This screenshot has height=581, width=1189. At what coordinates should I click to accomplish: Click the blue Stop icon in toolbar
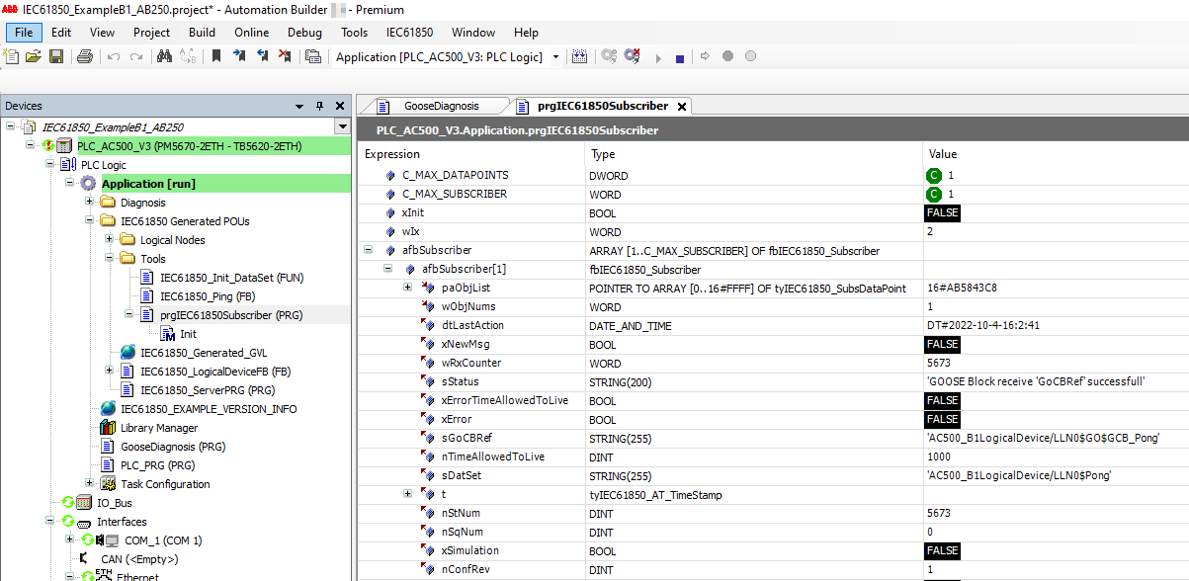[680, 58]
